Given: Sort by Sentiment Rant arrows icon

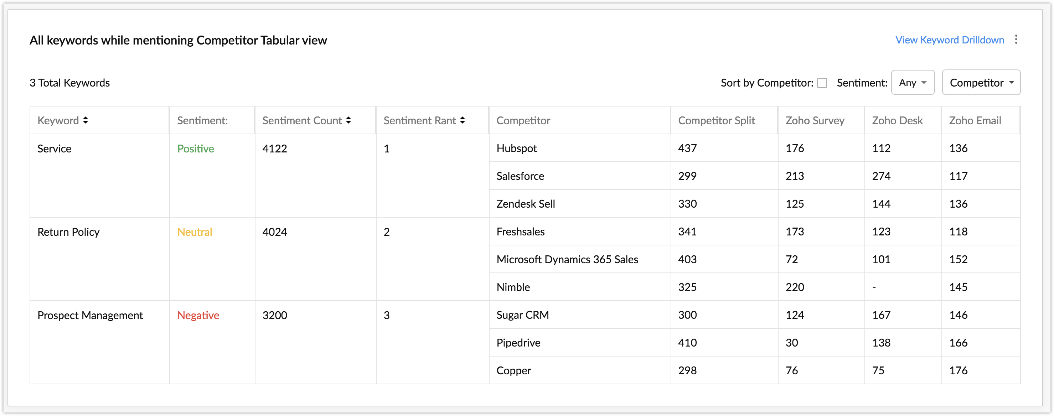Looking at the screenshot, I should [x=463, y=120].
